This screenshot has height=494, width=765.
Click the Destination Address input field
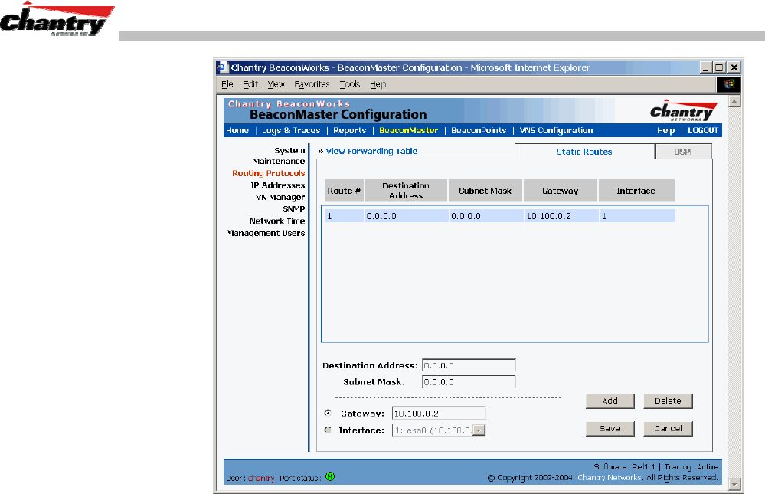pyautogui.click(x=469, y=365)
